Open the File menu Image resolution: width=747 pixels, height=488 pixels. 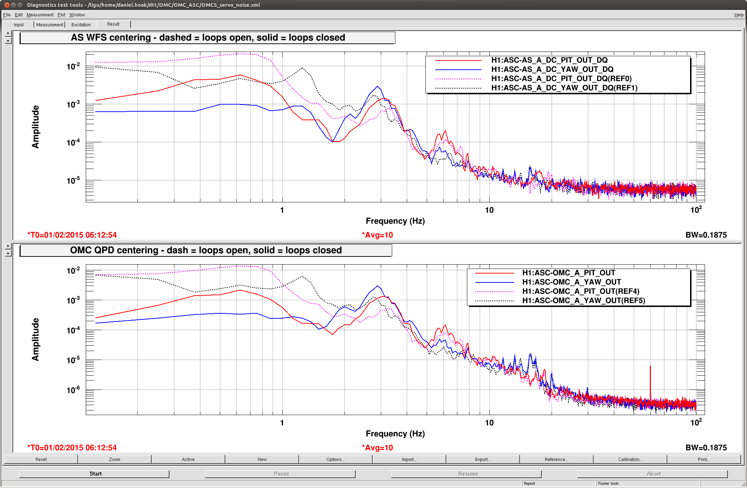[7, 15]
